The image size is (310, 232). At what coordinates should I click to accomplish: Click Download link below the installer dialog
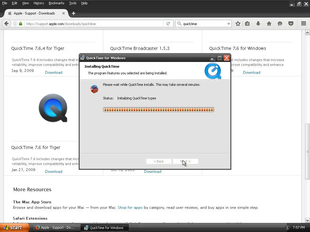coord(153,172)
